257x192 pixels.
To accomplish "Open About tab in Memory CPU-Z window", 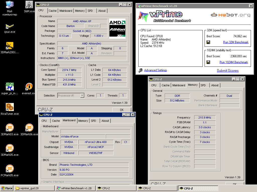I will pyautogui.click(x=215, y=85).
